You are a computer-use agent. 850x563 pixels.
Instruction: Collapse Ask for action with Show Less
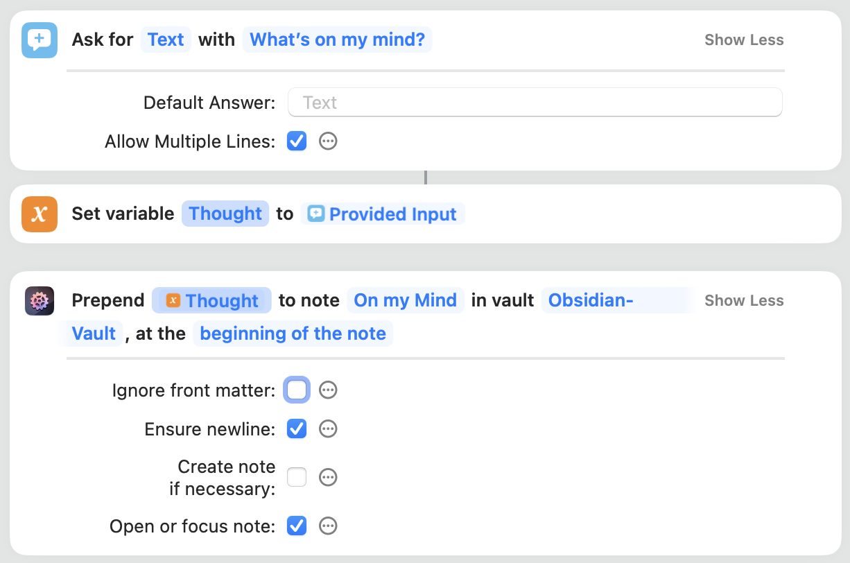[x=744, y=40]
